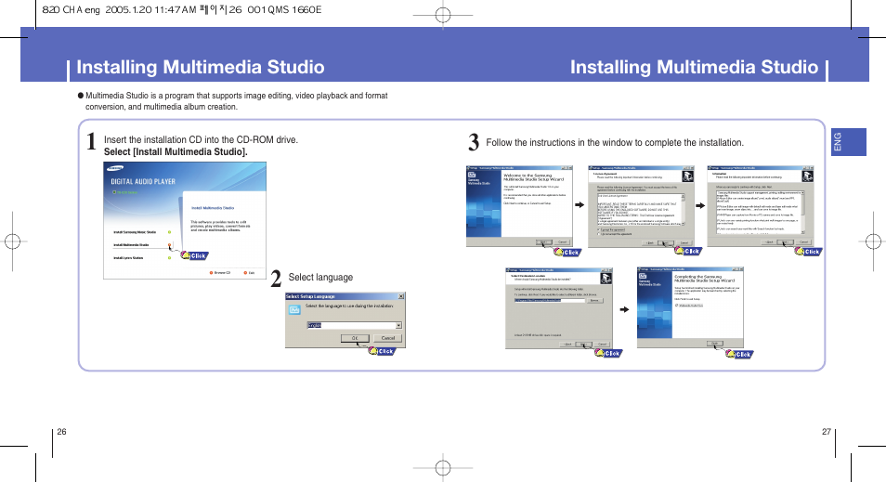The height and width of the screenshot is (482, 886).
Task: Click Samsung logo in Digital Audio Player window
Action: 115,167
